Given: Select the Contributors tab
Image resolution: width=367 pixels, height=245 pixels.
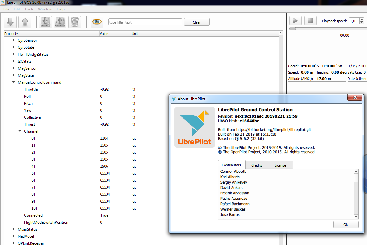Looking at the screenshot, I should pos(231,165).
